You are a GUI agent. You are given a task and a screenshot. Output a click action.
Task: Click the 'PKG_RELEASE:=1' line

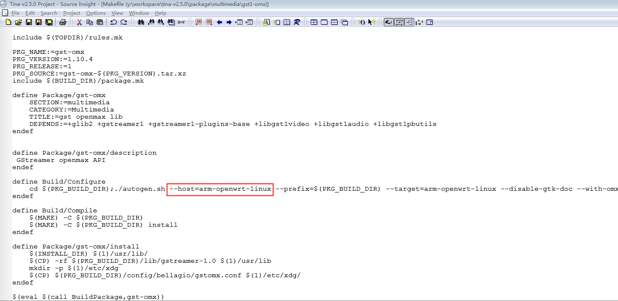[x=42, y=67]
